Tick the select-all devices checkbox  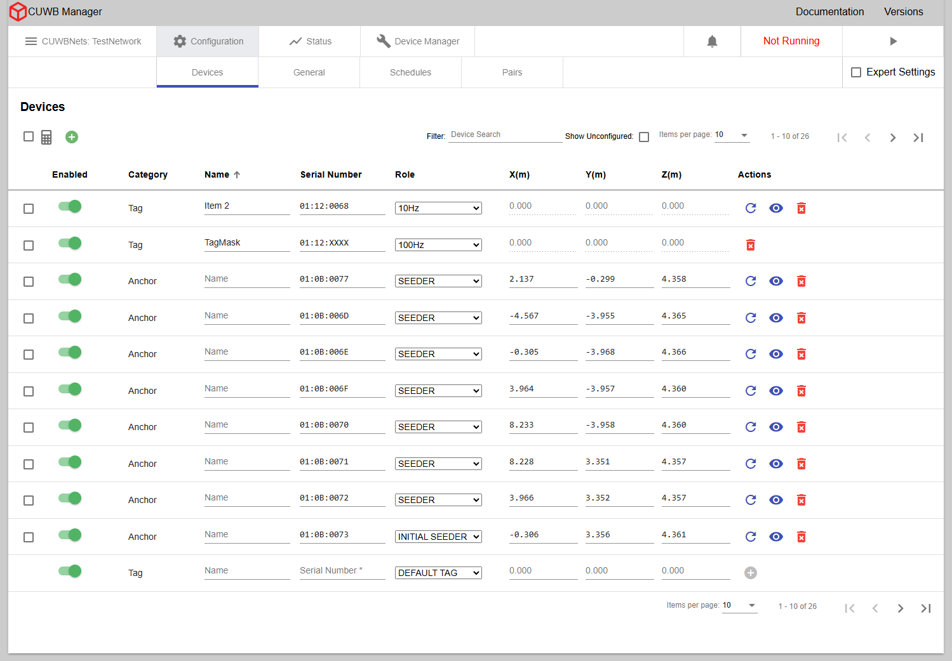point(29,136)
